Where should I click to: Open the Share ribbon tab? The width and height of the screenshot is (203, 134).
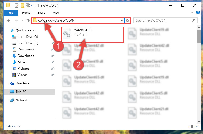(x=41, y=13)
